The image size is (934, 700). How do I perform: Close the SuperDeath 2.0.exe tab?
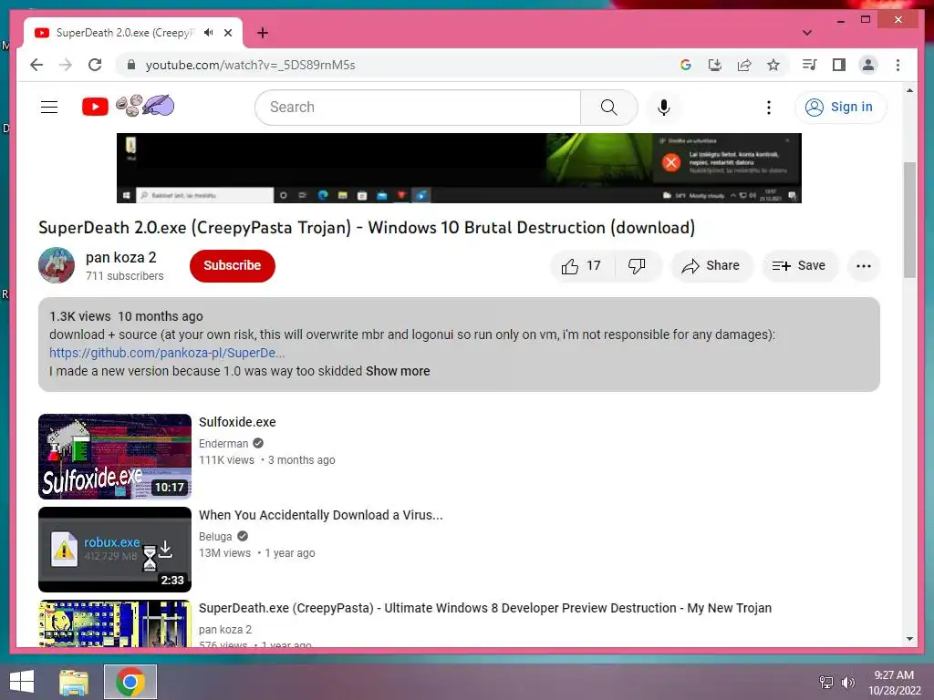coord(227,33)
